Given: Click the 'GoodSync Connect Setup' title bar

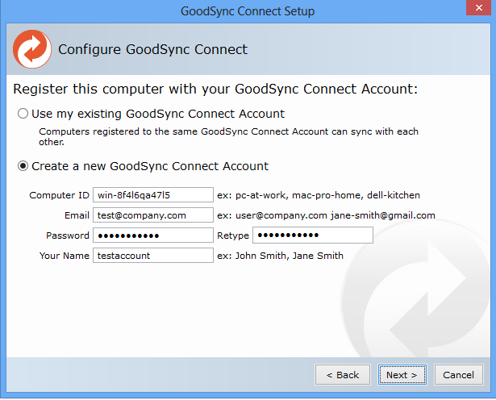Looking at the screenshot, I should point(248,11).
